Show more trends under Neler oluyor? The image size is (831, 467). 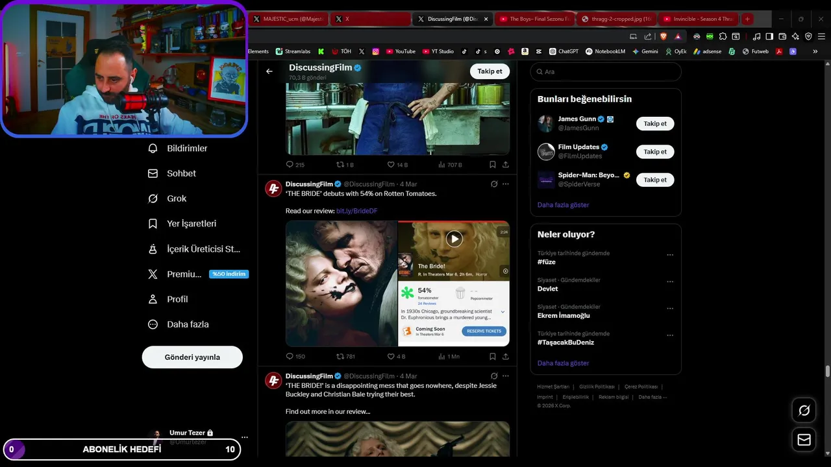(563, 363)
